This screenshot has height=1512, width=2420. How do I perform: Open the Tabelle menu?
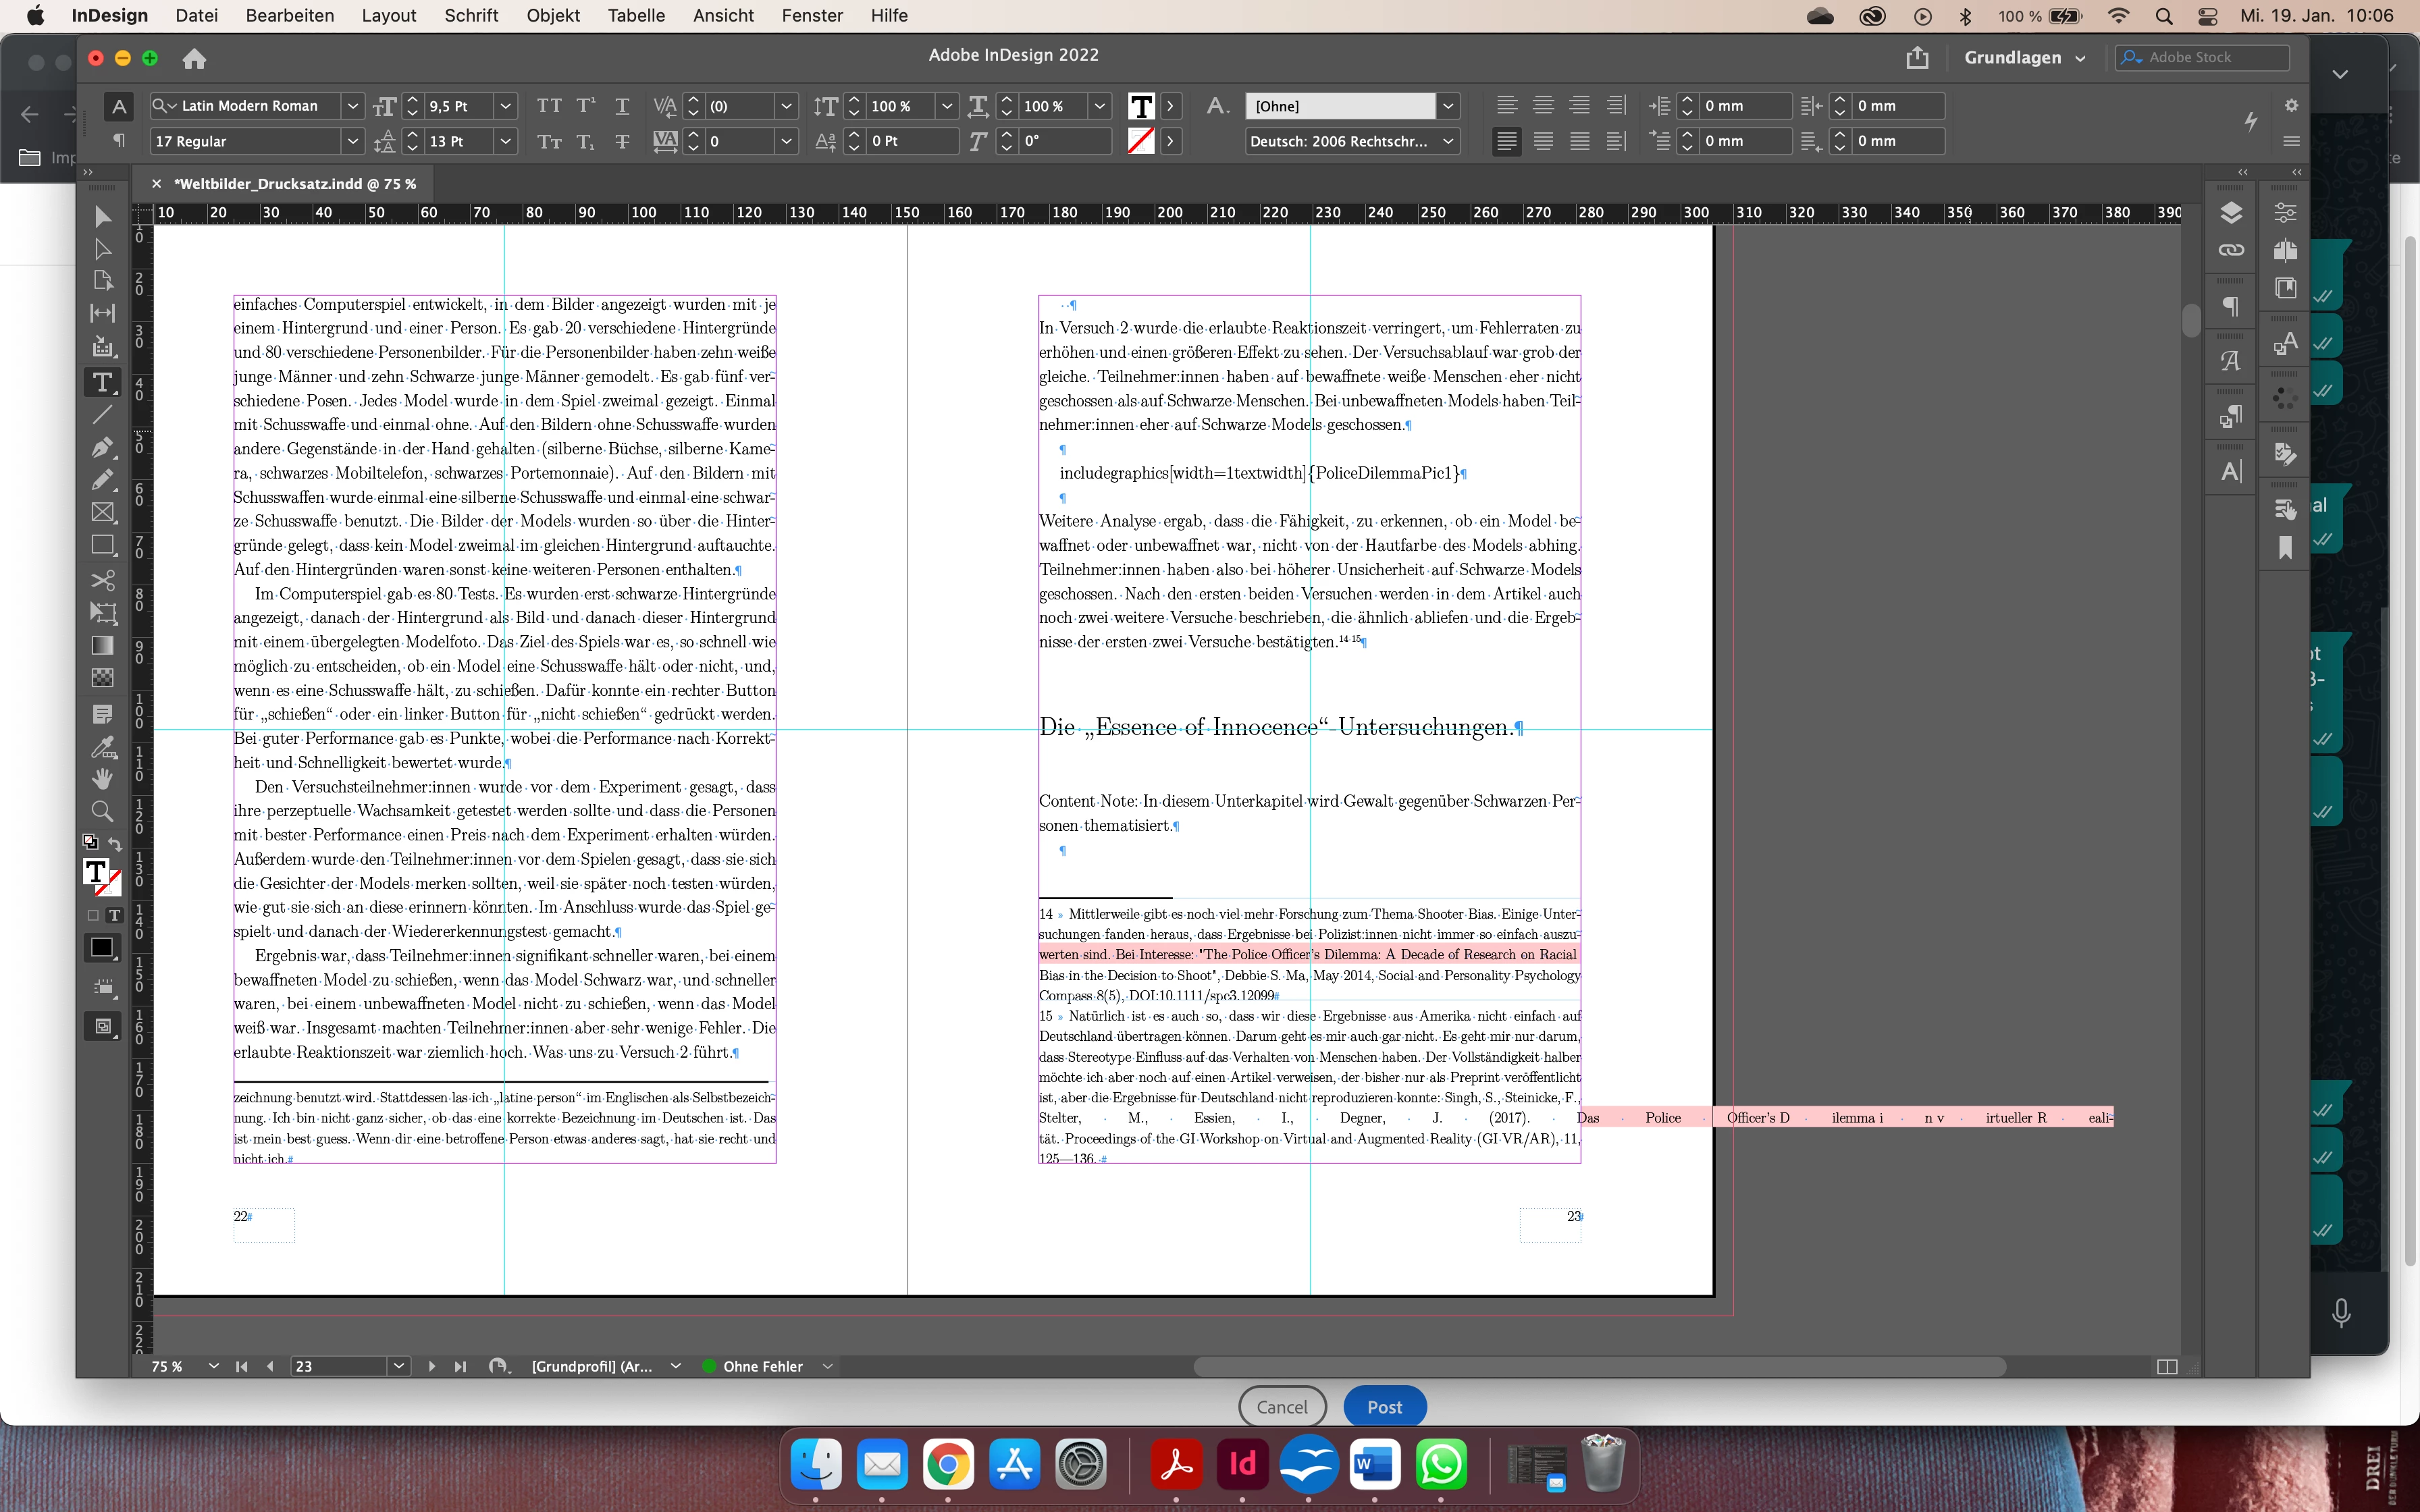636,15
